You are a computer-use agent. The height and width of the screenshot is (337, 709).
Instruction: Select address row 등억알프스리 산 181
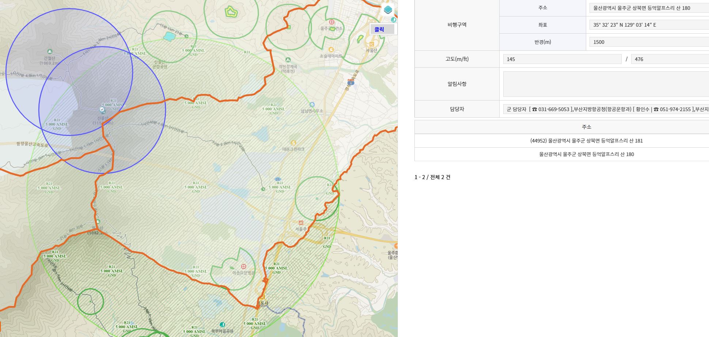(x=586, y=141)
